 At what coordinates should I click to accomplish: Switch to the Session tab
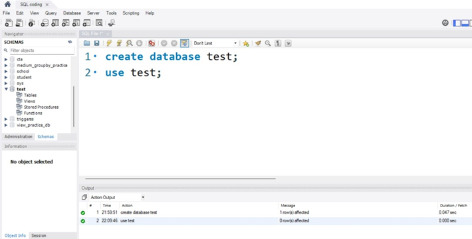(39, 236)
